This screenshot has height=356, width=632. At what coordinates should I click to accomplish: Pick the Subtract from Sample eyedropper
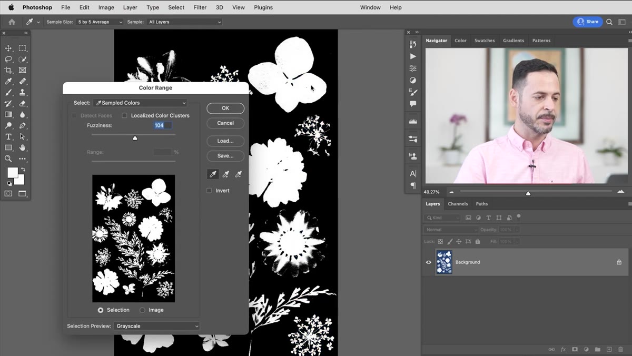tap(238, 174)
